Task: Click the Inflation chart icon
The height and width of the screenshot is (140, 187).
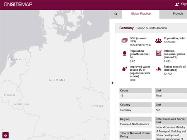Action: click(x=159, y=53)
